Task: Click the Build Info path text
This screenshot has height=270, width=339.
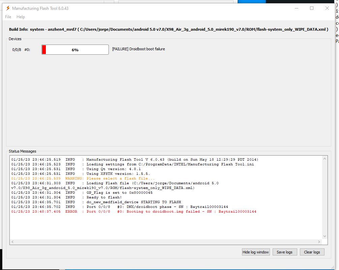Action: (168, 29)
